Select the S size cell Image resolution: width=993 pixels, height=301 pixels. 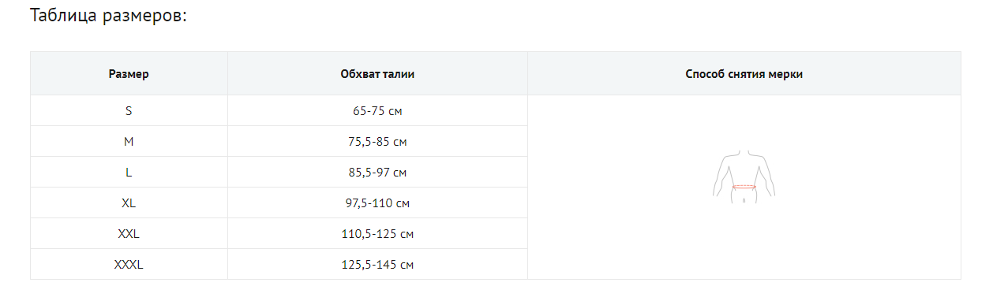[x=129, y=111]
